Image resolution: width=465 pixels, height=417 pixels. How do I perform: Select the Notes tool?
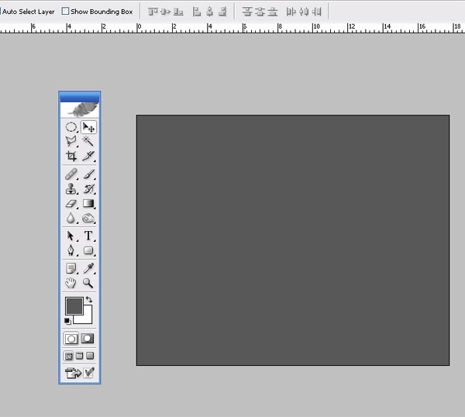coord(71,268)
